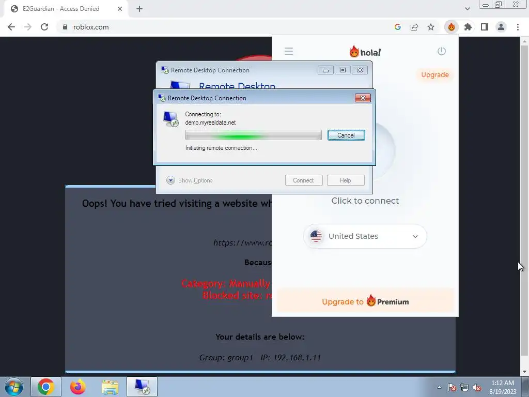This screenshot has height=397, width=529.
Task: Bookmark this page with the star icon
Action: click(431, 27)
